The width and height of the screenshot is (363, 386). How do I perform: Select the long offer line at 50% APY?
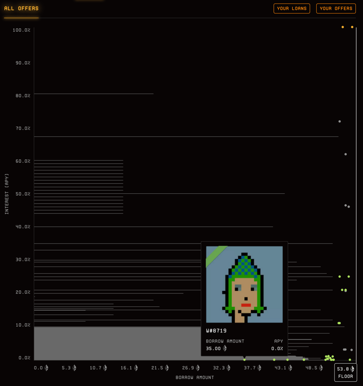(x=159, y=194)
